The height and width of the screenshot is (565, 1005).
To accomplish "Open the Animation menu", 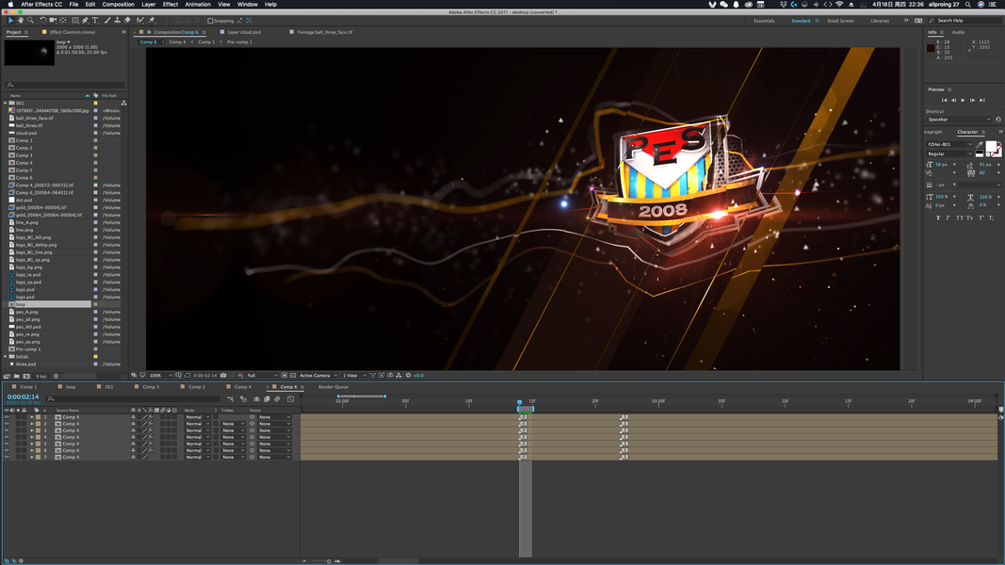I will 198,5.
